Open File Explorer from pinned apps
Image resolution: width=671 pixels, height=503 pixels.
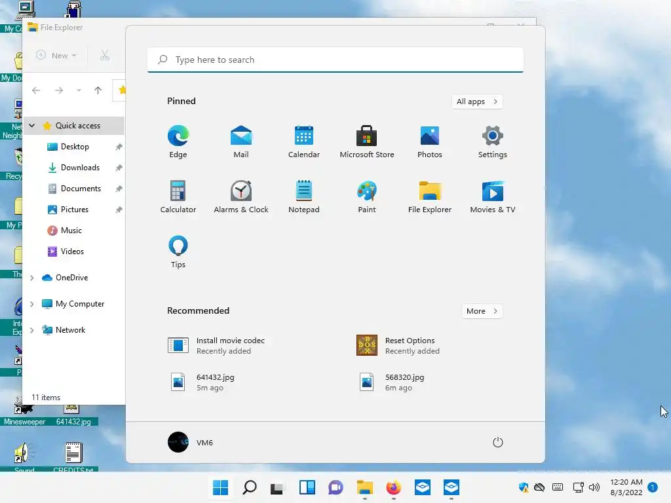(430, 196)
